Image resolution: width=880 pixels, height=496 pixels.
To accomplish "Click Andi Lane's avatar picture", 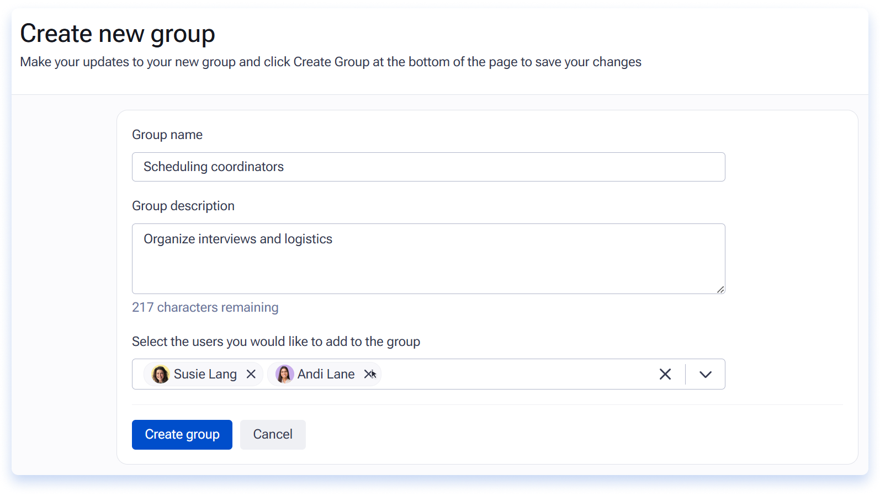I will pyautogui.click(x=284, y=374).
